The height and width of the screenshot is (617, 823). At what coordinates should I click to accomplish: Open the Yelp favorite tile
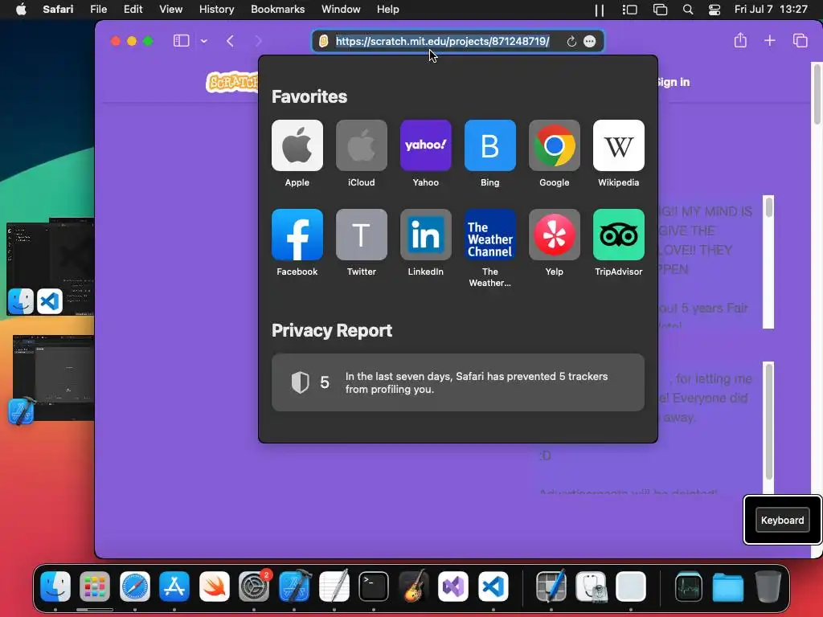pos(555,235)
